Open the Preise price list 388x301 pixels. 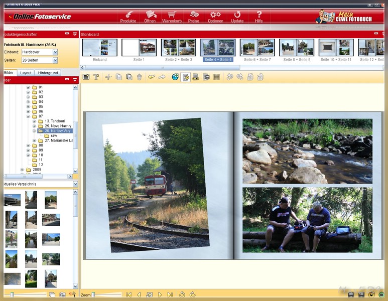pyautogui.click(x=194, y=17)
